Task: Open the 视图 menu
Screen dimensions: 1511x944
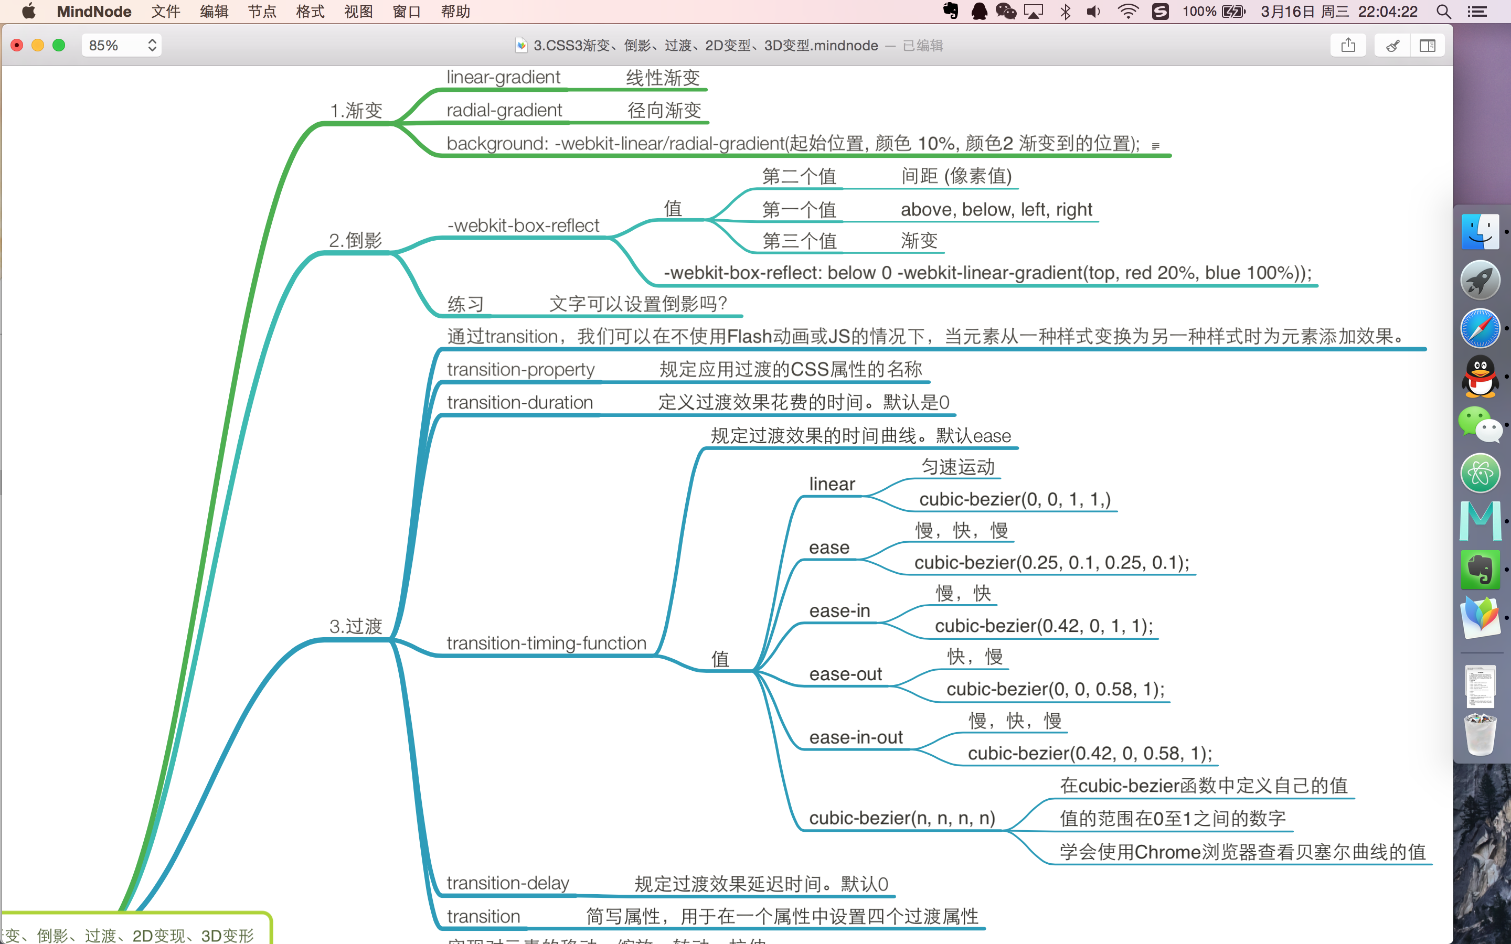Action: click(x=358, y=11)
